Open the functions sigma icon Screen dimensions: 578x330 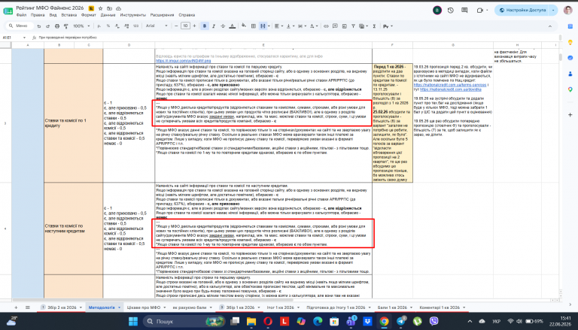coord(374,26)
